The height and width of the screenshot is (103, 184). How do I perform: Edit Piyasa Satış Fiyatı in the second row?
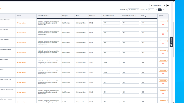[111, 33]
